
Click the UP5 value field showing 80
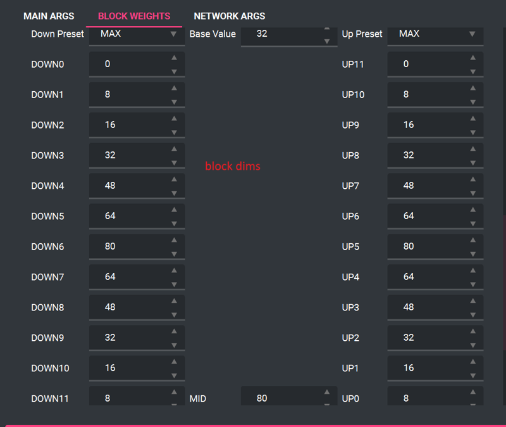tap(435, 246)
